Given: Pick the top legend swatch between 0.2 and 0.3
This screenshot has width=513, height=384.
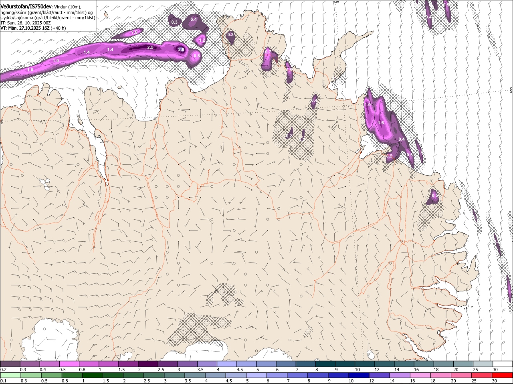Looking at the screenshot, I should click(x=10, y=364).
